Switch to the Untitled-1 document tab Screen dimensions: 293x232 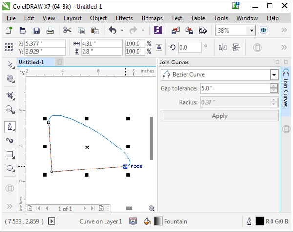tap(36, 62)
